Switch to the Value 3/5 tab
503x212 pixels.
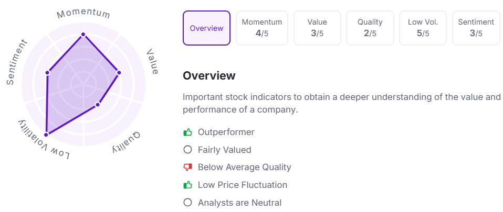317,28
